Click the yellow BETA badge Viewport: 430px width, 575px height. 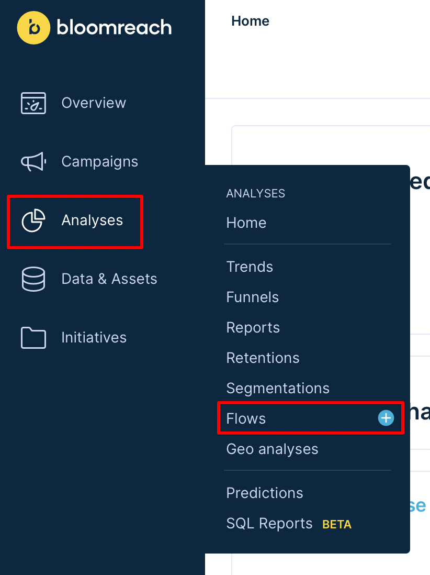(336, 524)
